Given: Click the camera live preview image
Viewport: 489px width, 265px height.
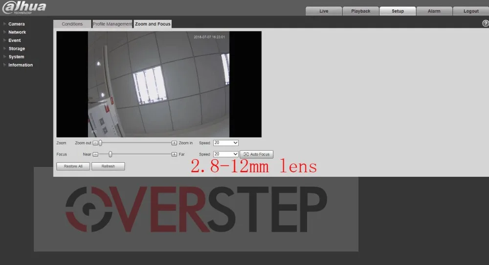Looking at the screenshot, I should [159, 84].
